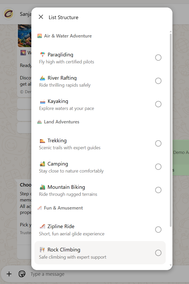The image size is (189, 284).
Task: Select the Camping radio button
Action: click(158, 167)
